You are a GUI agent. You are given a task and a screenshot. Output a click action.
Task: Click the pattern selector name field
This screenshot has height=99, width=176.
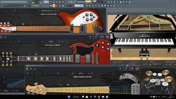coord(79,5)
